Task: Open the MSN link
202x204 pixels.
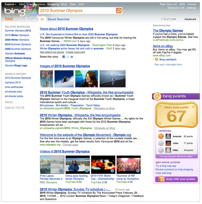Action: 182,4
